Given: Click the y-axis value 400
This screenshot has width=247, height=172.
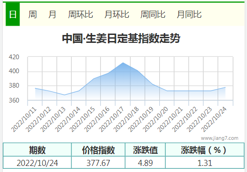Looking at the screenshot, I should click(x=14, y=71).
